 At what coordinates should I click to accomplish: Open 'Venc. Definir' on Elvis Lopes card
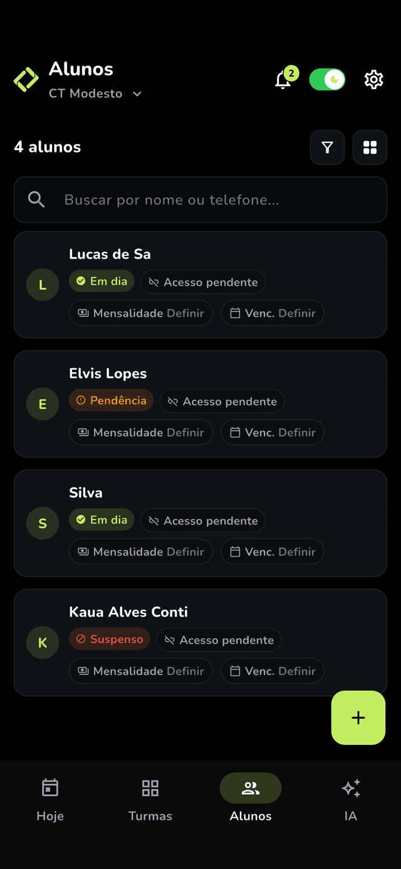click(272, 432)
